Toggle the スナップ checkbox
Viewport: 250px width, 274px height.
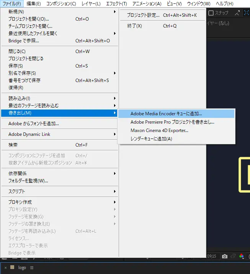(211, 13)
